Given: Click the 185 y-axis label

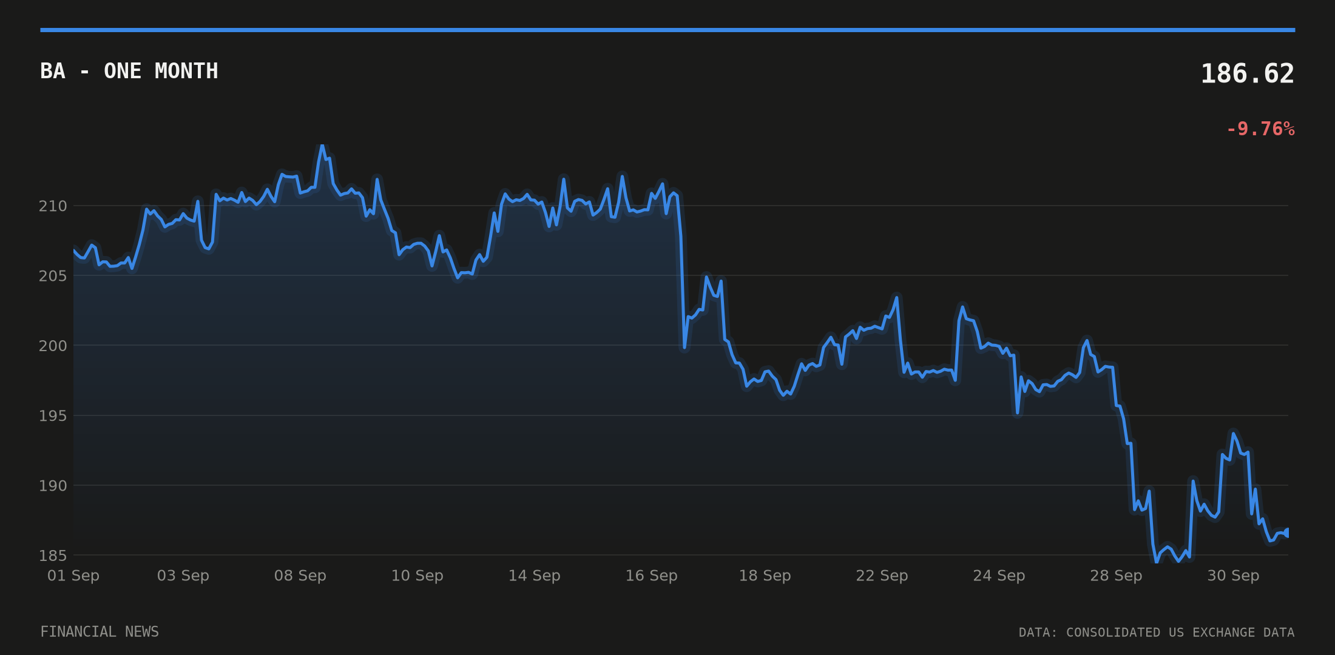Looking at the screenshot, I should (x=53, y=556).
